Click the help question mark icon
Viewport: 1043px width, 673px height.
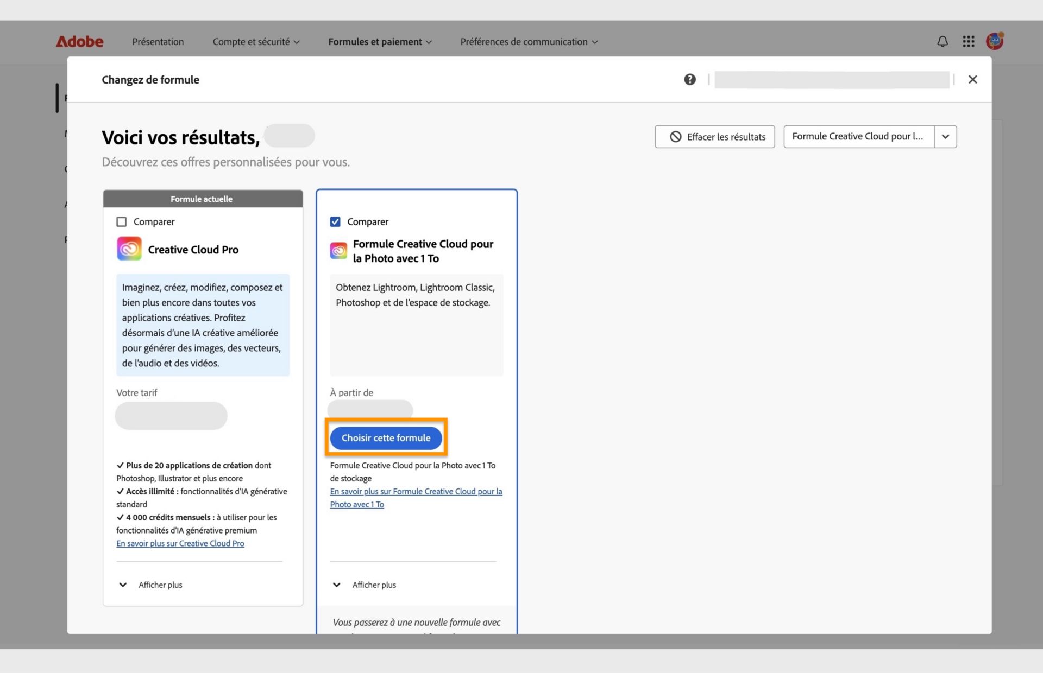click(690, 79)
